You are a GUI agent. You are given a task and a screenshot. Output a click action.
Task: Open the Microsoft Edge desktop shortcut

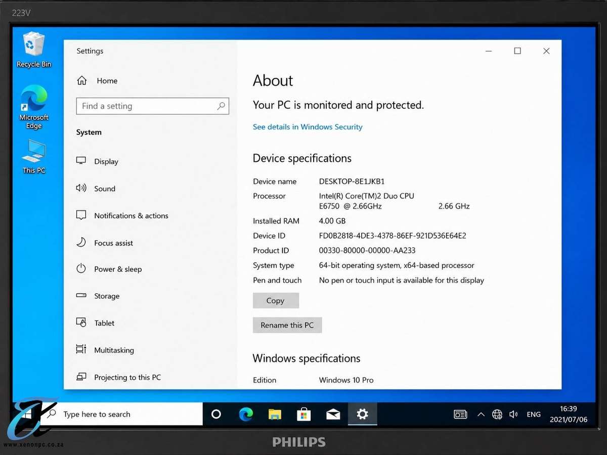pos(34,107)
